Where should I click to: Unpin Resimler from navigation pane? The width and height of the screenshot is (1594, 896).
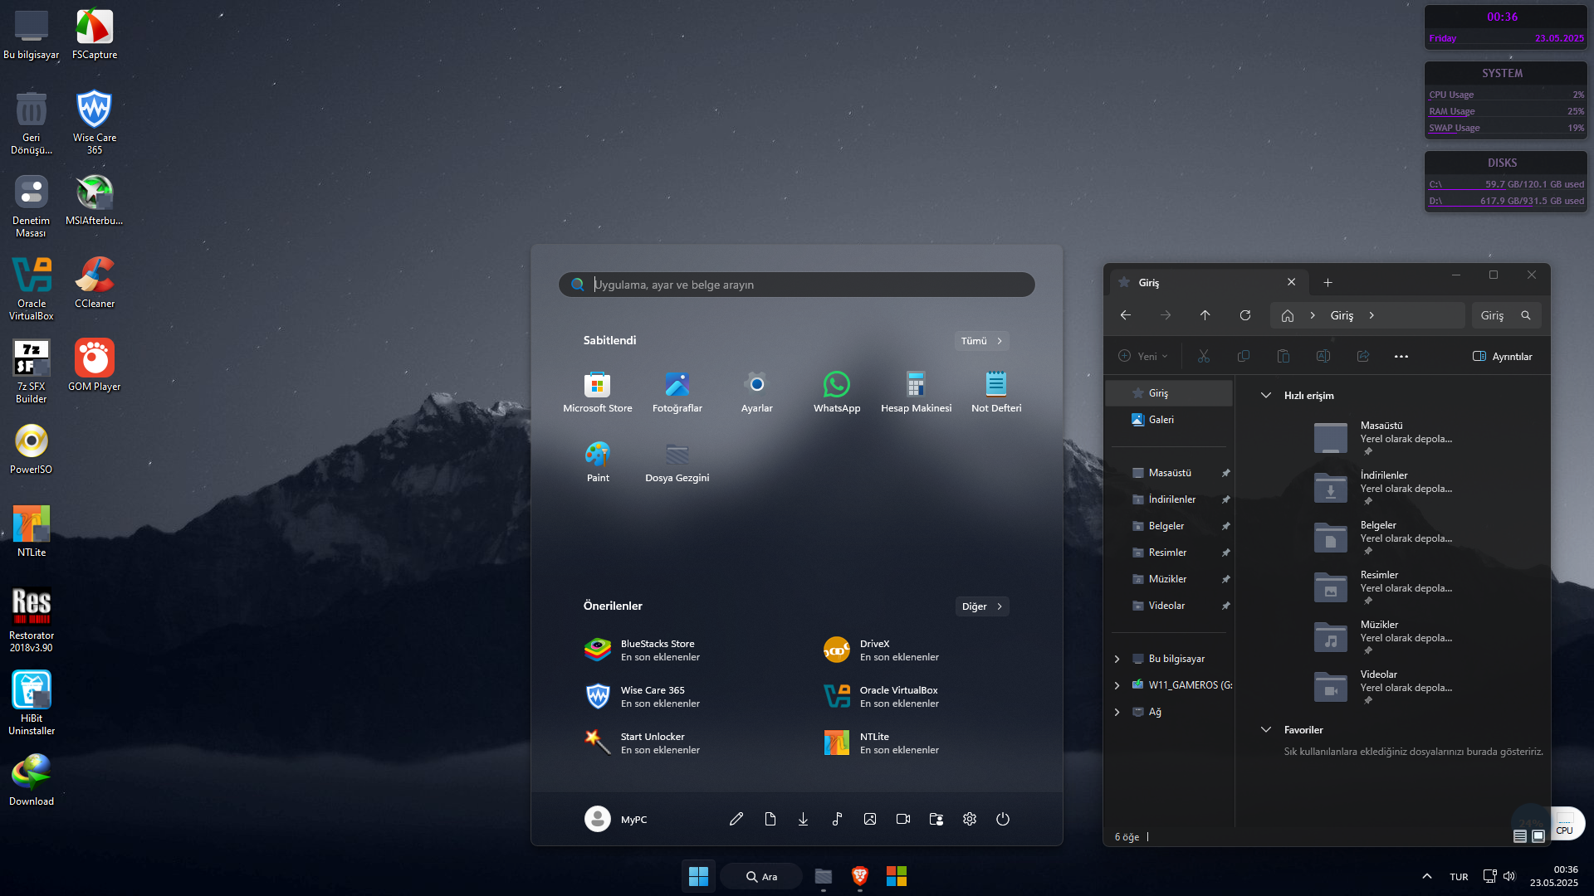pos(1225,553)
